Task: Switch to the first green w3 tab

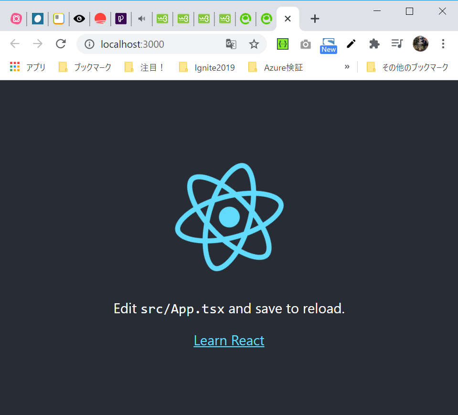Action: [162, 19]
